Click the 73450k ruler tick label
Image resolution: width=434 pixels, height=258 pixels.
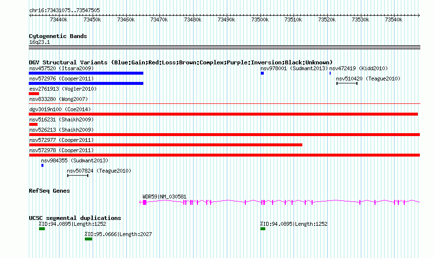tap(92, 20)
